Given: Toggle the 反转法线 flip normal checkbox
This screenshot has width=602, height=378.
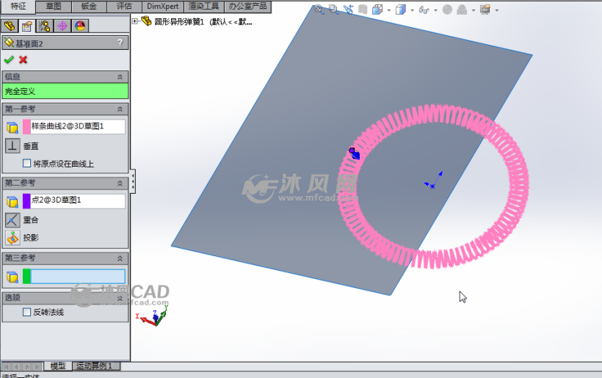Looking at the screenshot, I should (27, 312).
